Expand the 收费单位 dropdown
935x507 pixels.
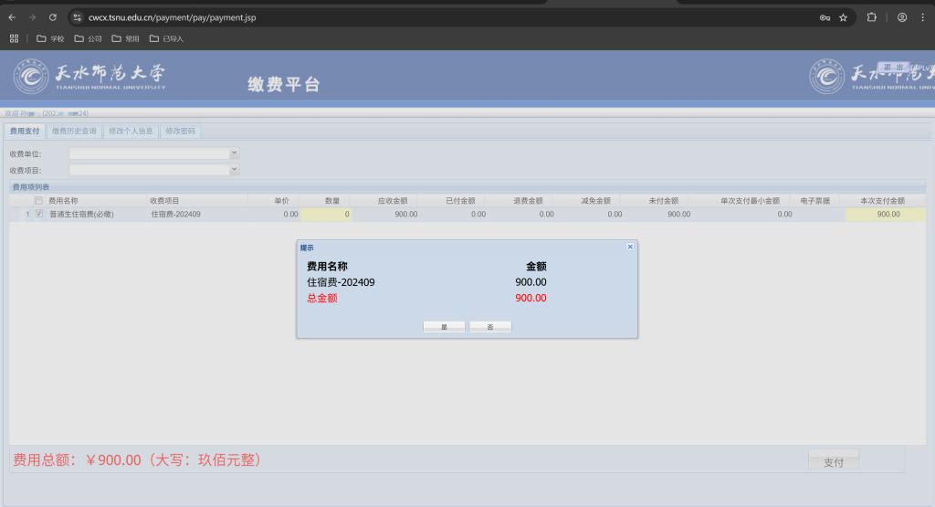235,153
